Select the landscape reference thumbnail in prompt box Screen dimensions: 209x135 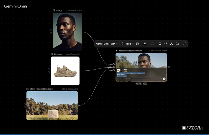[x=126, y=70]
